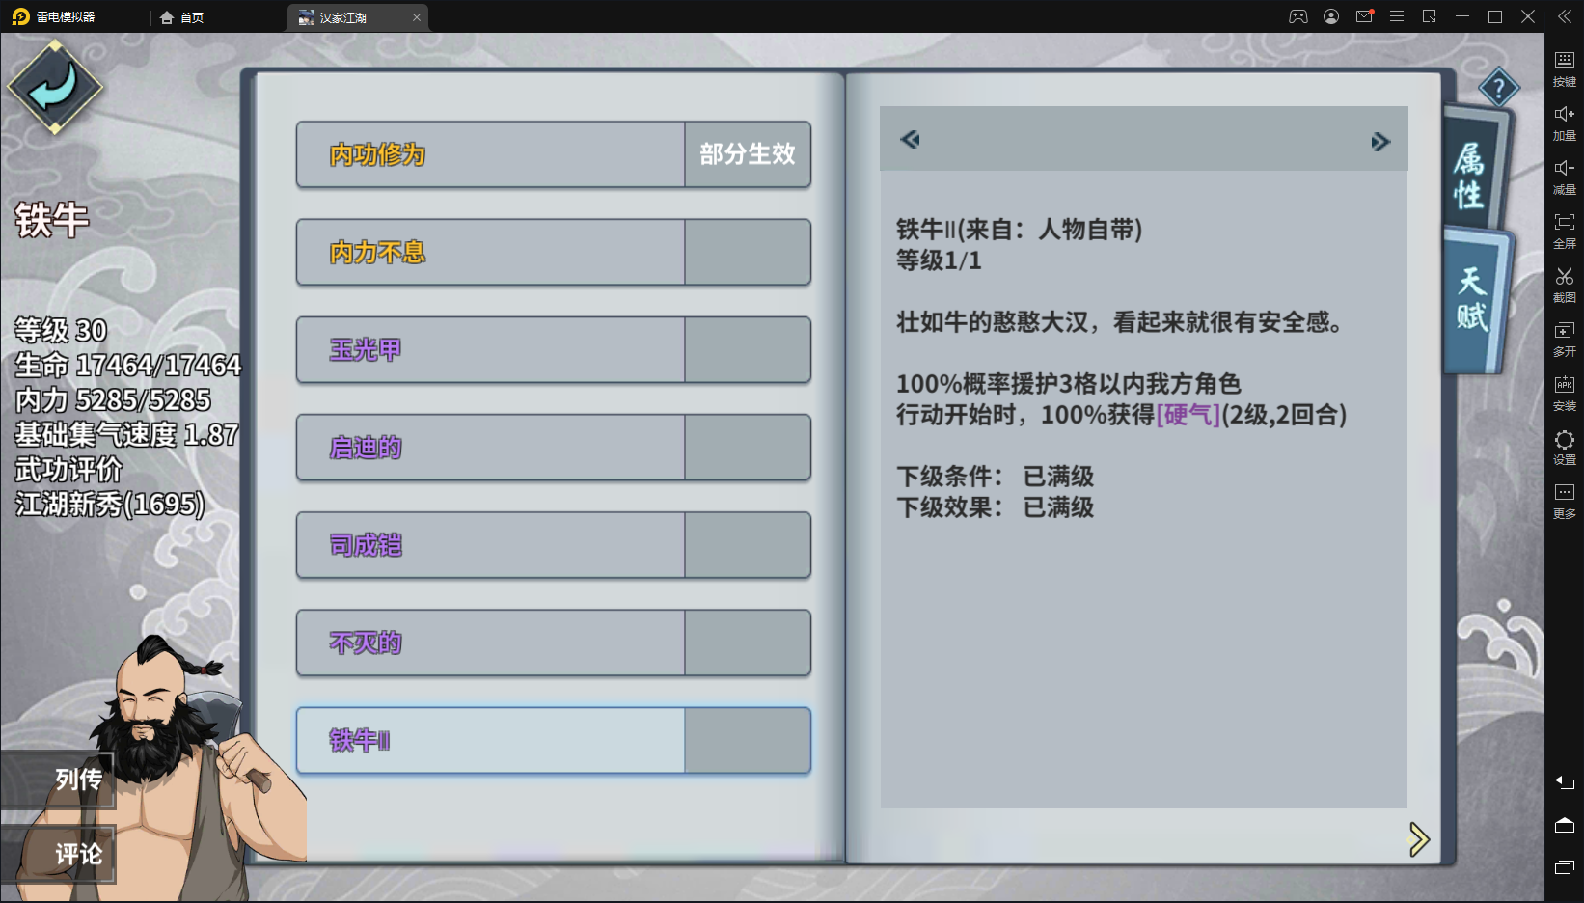Open the user account icon in title bar
The height and width of the screenshot is (903, 1584).
pos(1331,16)
